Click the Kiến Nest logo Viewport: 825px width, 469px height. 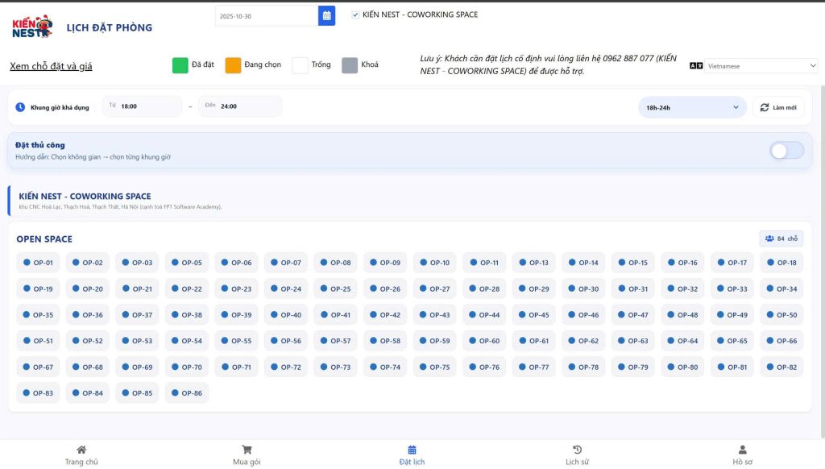pyautogui.click(x=32, y=27)
